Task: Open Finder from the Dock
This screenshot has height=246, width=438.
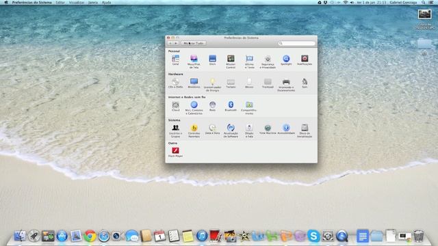Action: (20, 236)
